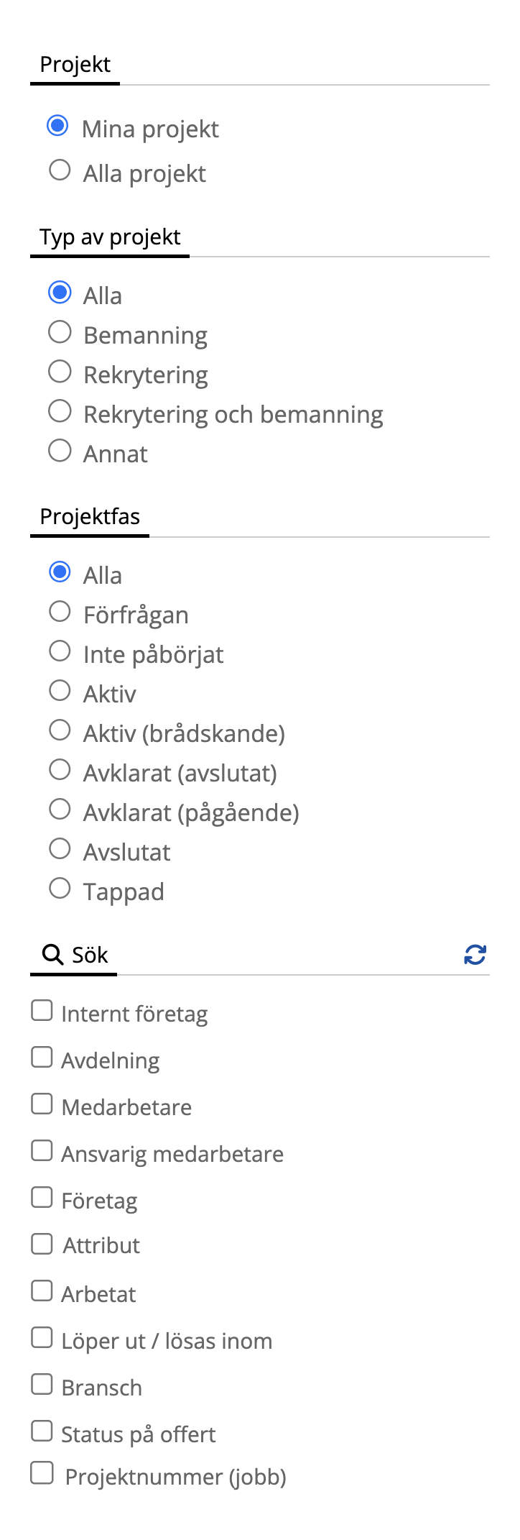520x1540 pixels.
Task: Check the Projektnummer (jobb) option
Action: click(42, 1474)
